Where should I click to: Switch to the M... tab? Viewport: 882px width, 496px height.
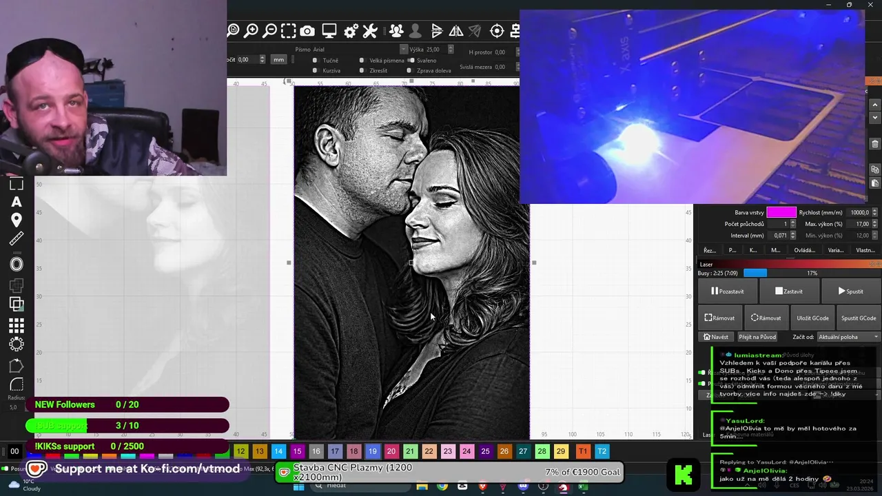click(776, 250)
